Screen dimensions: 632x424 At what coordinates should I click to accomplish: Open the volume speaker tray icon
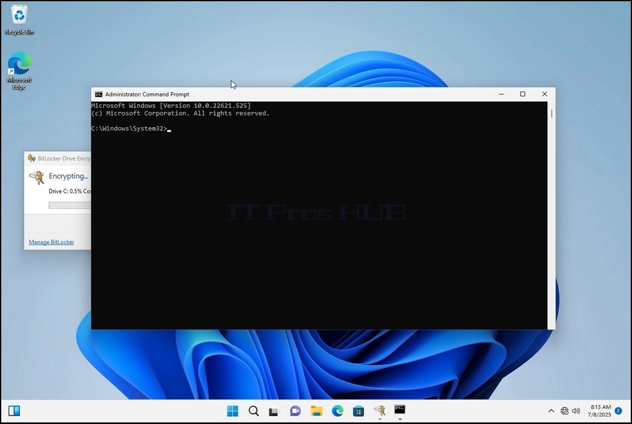(x=576, y=411)
